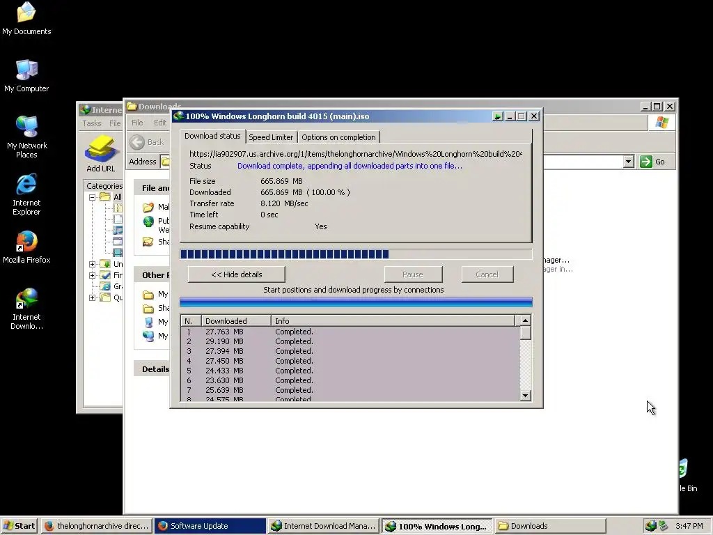This screenshot has width=713, height=535.
Task: Open the File menu in Downloads window
Action: [137, 123]
